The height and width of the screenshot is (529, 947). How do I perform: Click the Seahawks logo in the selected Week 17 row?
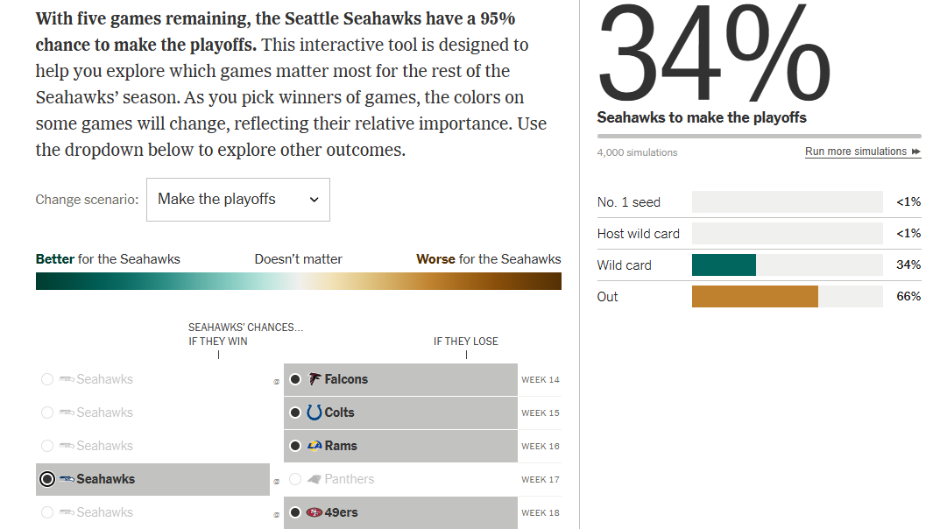67,479
